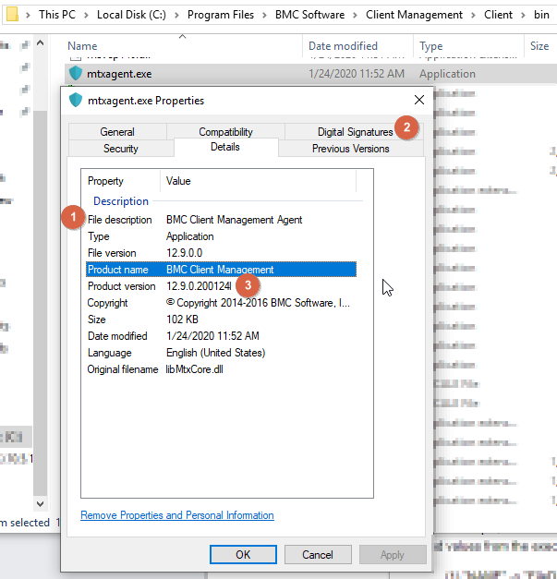Image resolution: width=557 pixels, height=579 pixels.
Task: Sort files by Date modified column
Action: point(357,46)
